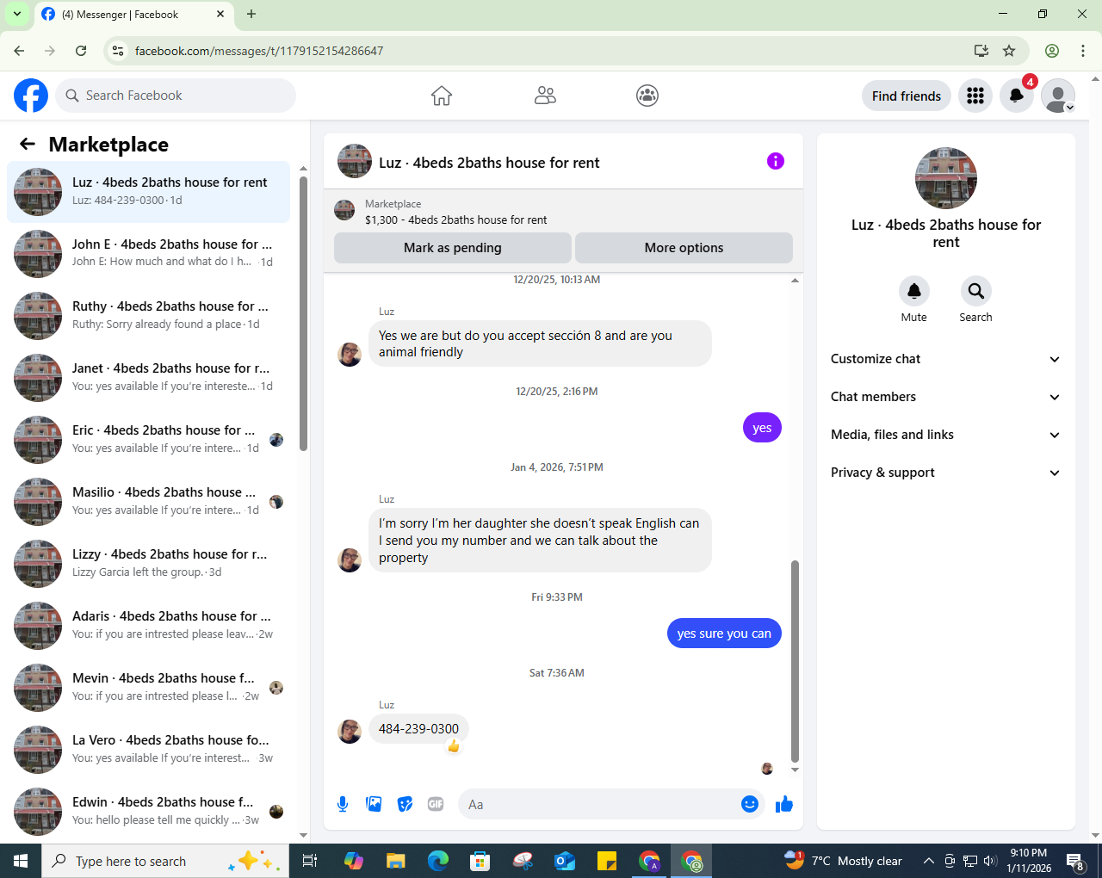Send a thumbs-up like
This screenshot has height=878, width=1102.
coord(784,804)
